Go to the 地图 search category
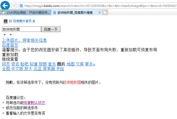Image resolution: width=177 pixels, height=119 pixels. (71, 64)
